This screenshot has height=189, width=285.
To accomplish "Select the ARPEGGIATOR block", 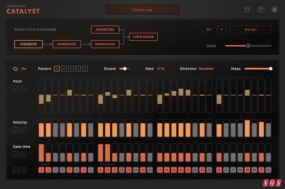I will click(105, 44).
